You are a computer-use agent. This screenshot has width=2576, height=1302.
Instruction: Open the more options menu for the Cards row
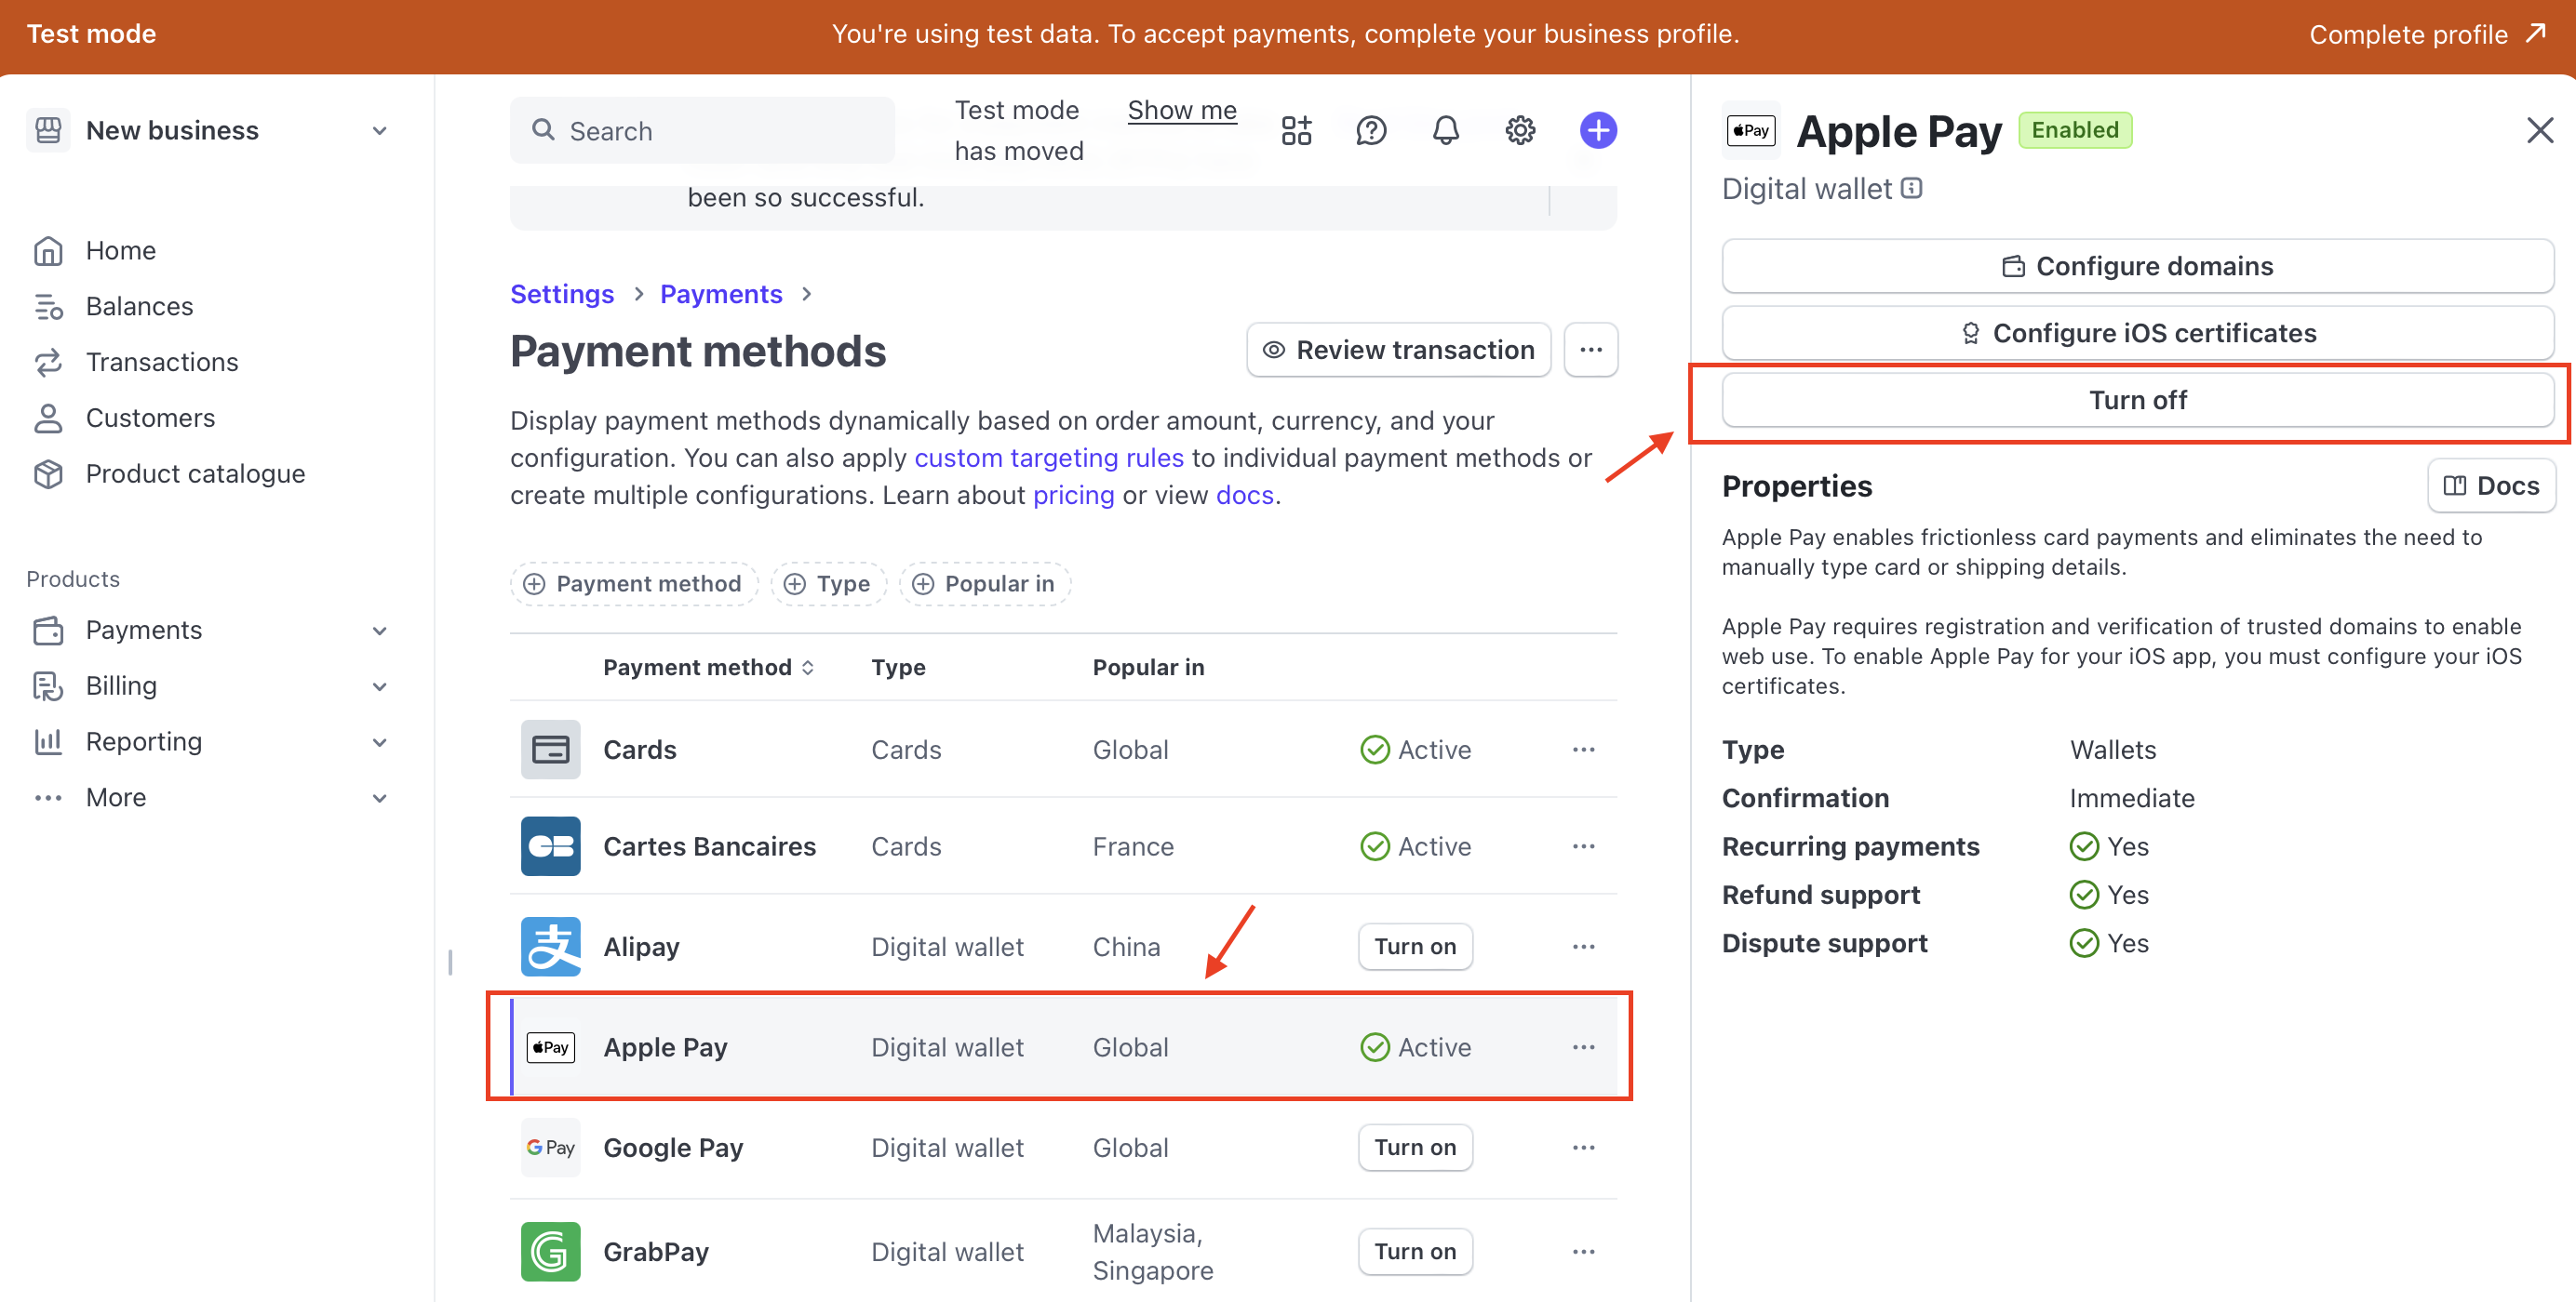[x=1583, y=750]
